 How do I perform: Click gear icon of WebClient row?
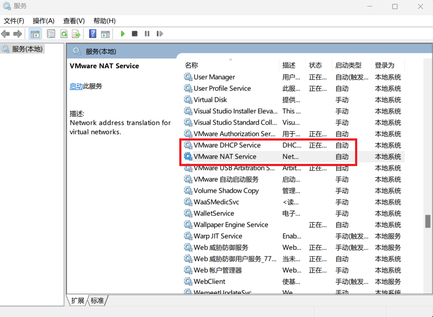point(188,281)
